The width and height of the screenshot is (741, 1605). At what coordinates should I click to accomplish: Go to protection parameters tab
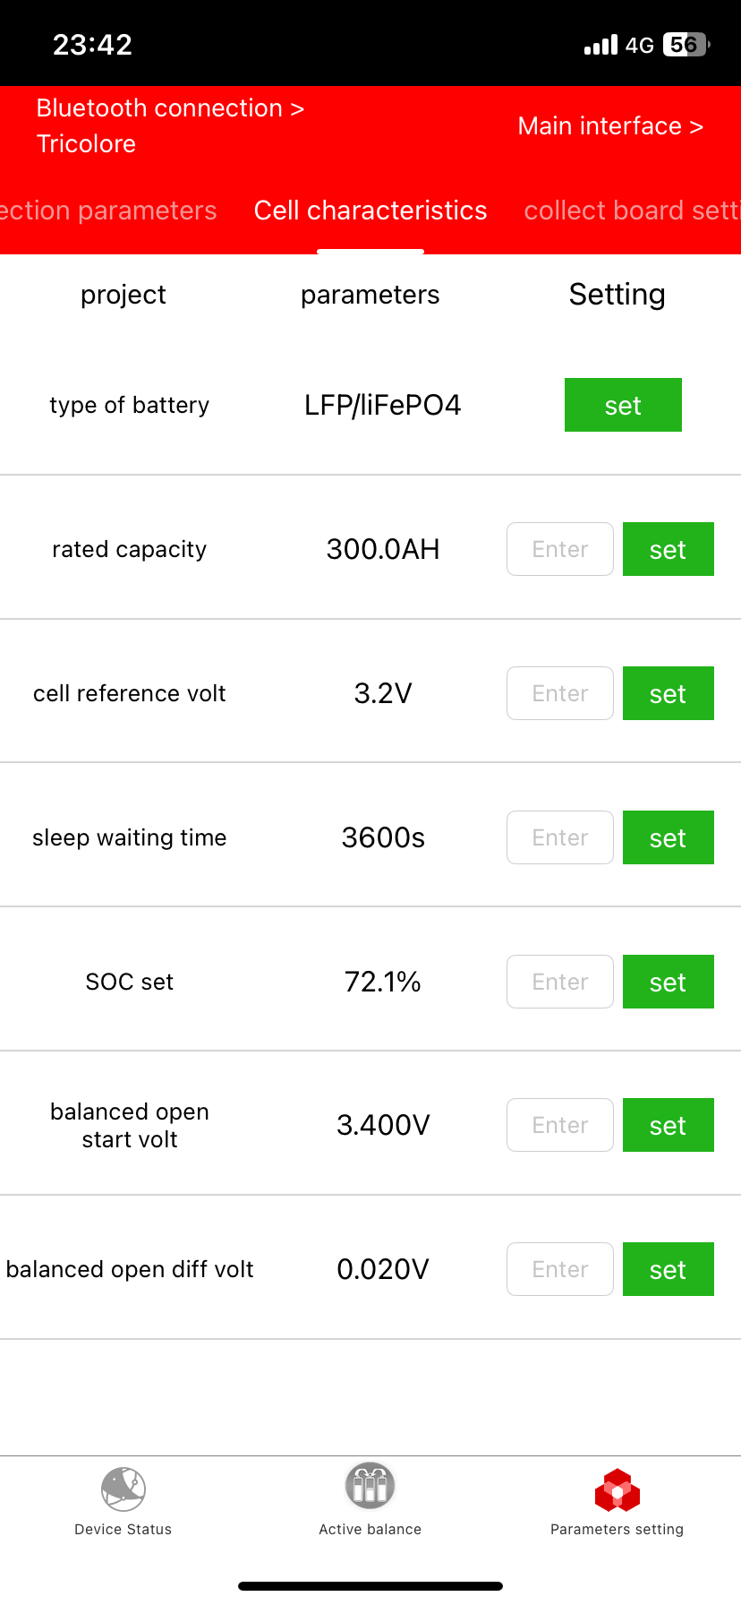(x=108, y=210)
